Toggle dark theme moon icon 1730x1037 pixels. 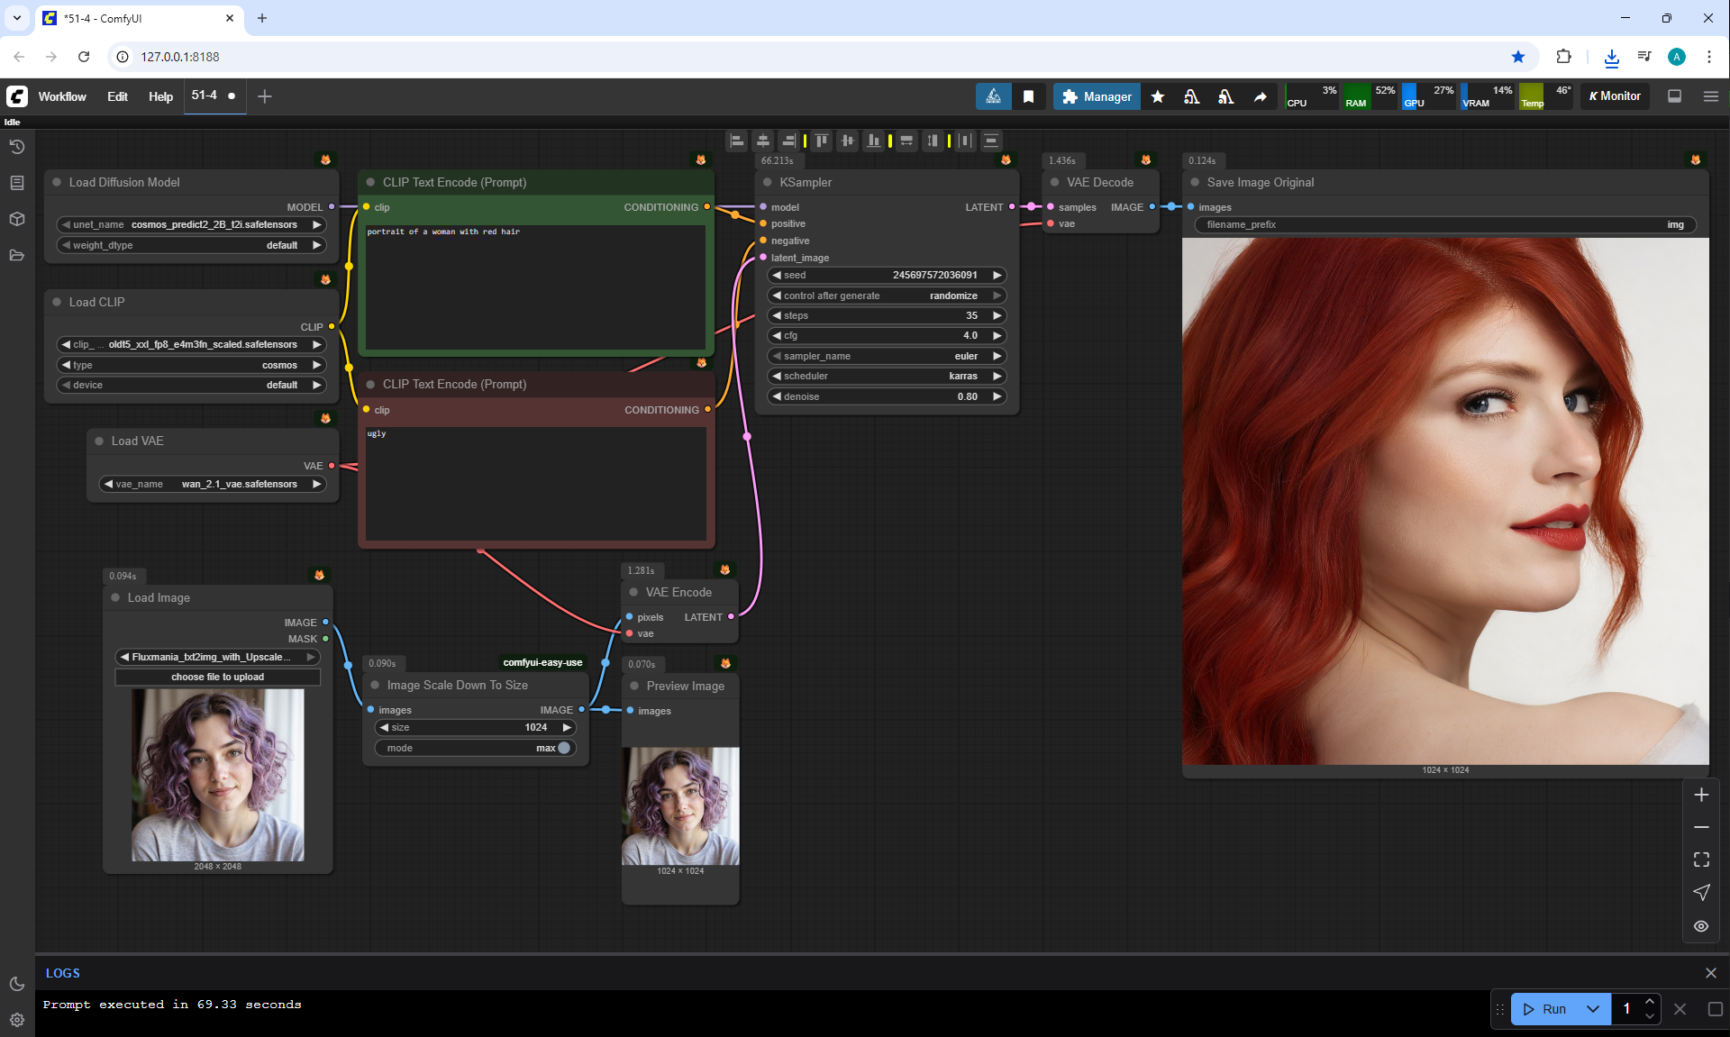pos(17,984)
